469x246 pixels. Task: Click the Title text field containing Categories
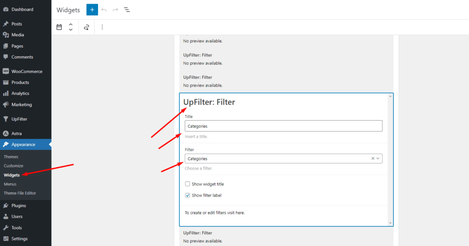pos(283,126)
